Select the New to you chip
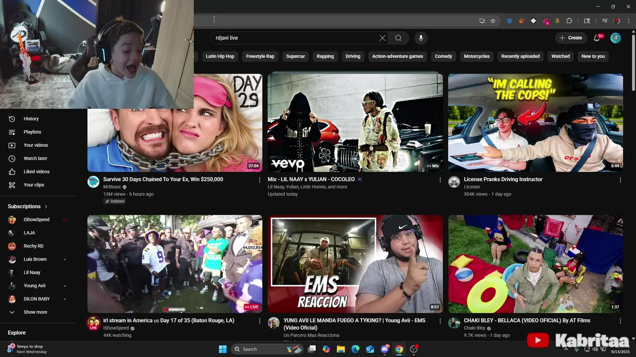Viewport: 636px width, 357px height. coord(593,56)
